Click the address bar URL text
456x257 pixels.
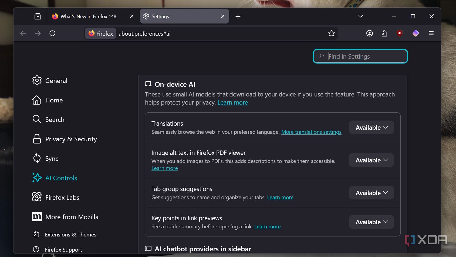click(x=144, y=34)
